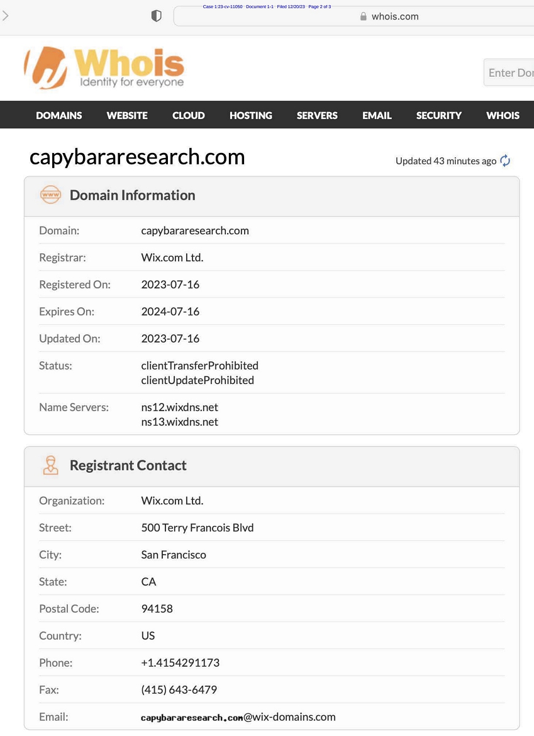Click the browser forward arrow
This screenshot has width=534, height=736.
pyautogui.click(x=6, y=16)
